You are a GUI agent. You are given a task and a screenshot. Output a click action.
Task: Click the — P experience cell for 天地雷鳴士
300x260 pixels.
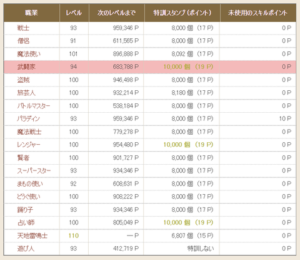[132, 236]
